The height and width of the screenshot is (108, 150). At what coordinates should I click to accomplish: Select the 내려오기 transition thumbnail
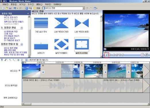point(41,44)
